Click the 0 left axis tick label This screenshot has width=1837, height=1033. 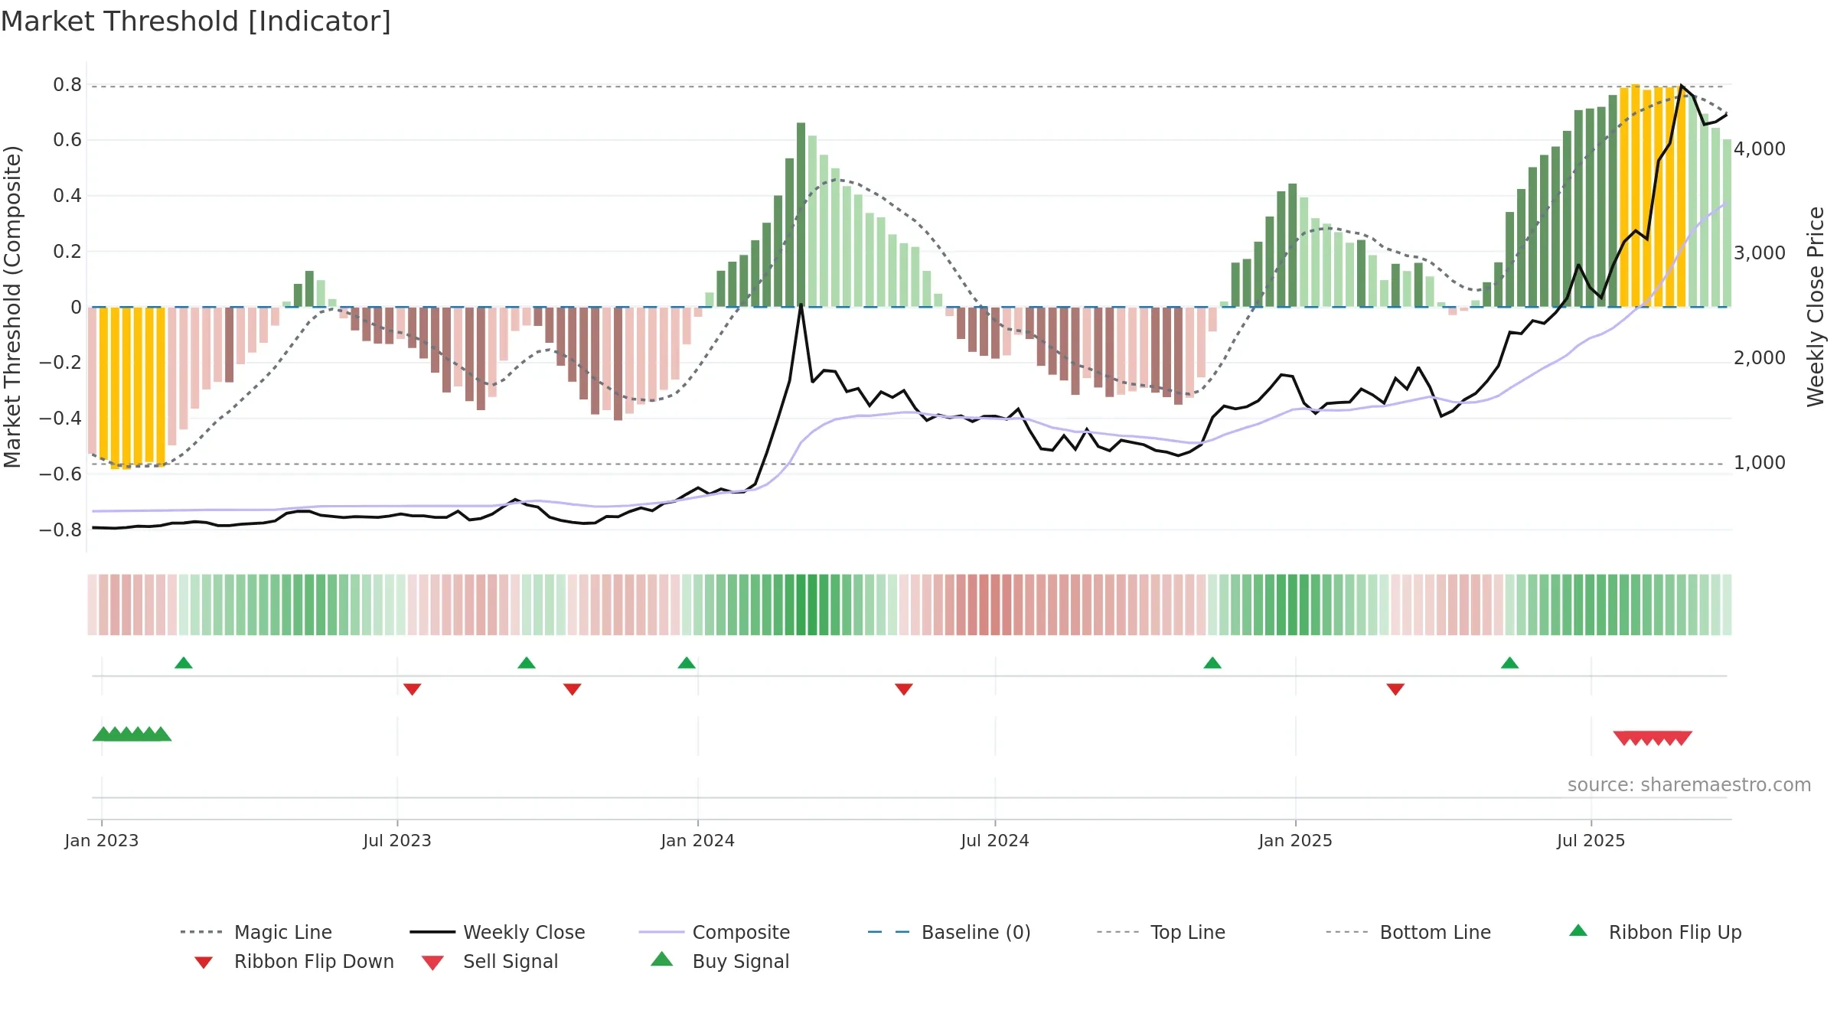76,308
